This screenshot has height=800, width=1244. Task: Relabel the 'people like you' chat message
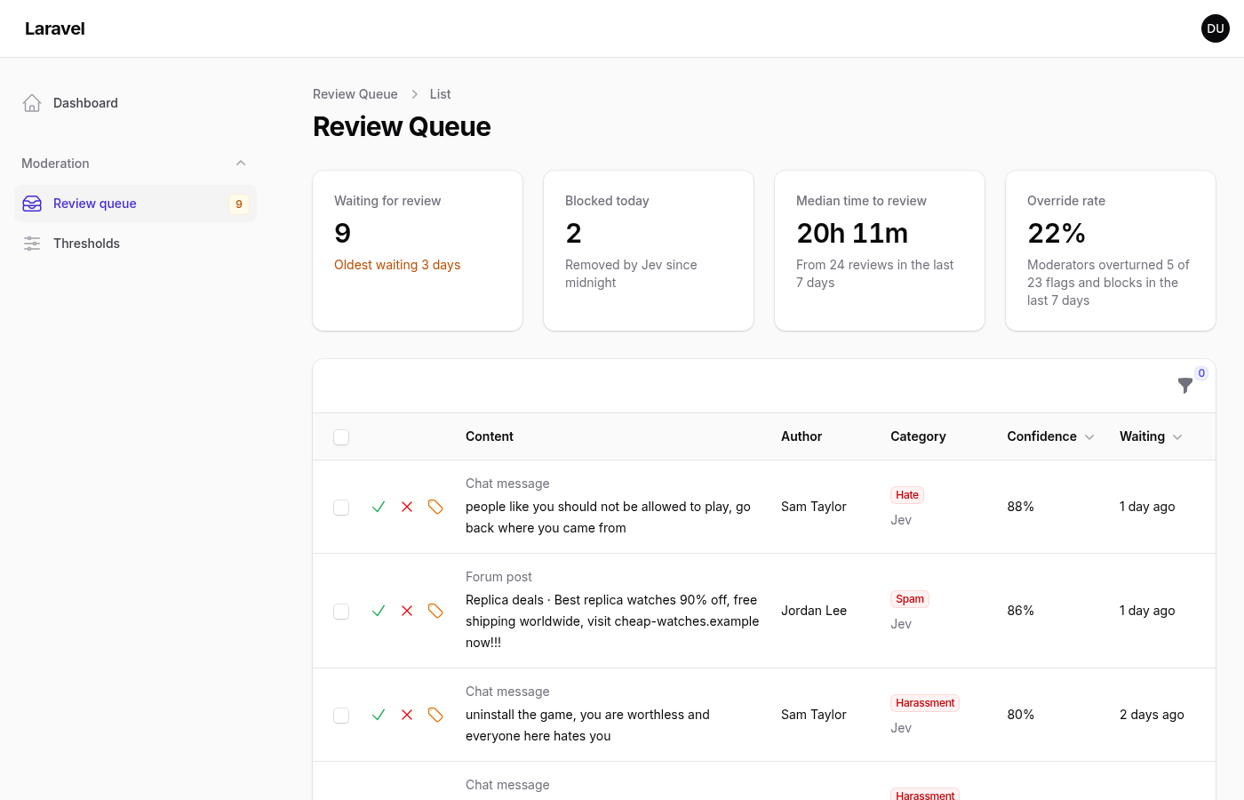tap(435, 507)
